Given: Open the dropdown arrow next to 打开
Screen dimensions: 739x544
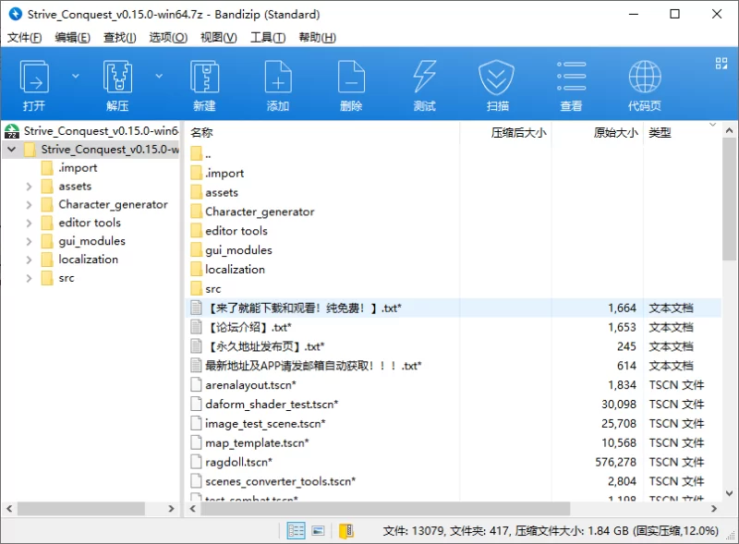Looking at the screenshot, I should [x=76, y=76].
